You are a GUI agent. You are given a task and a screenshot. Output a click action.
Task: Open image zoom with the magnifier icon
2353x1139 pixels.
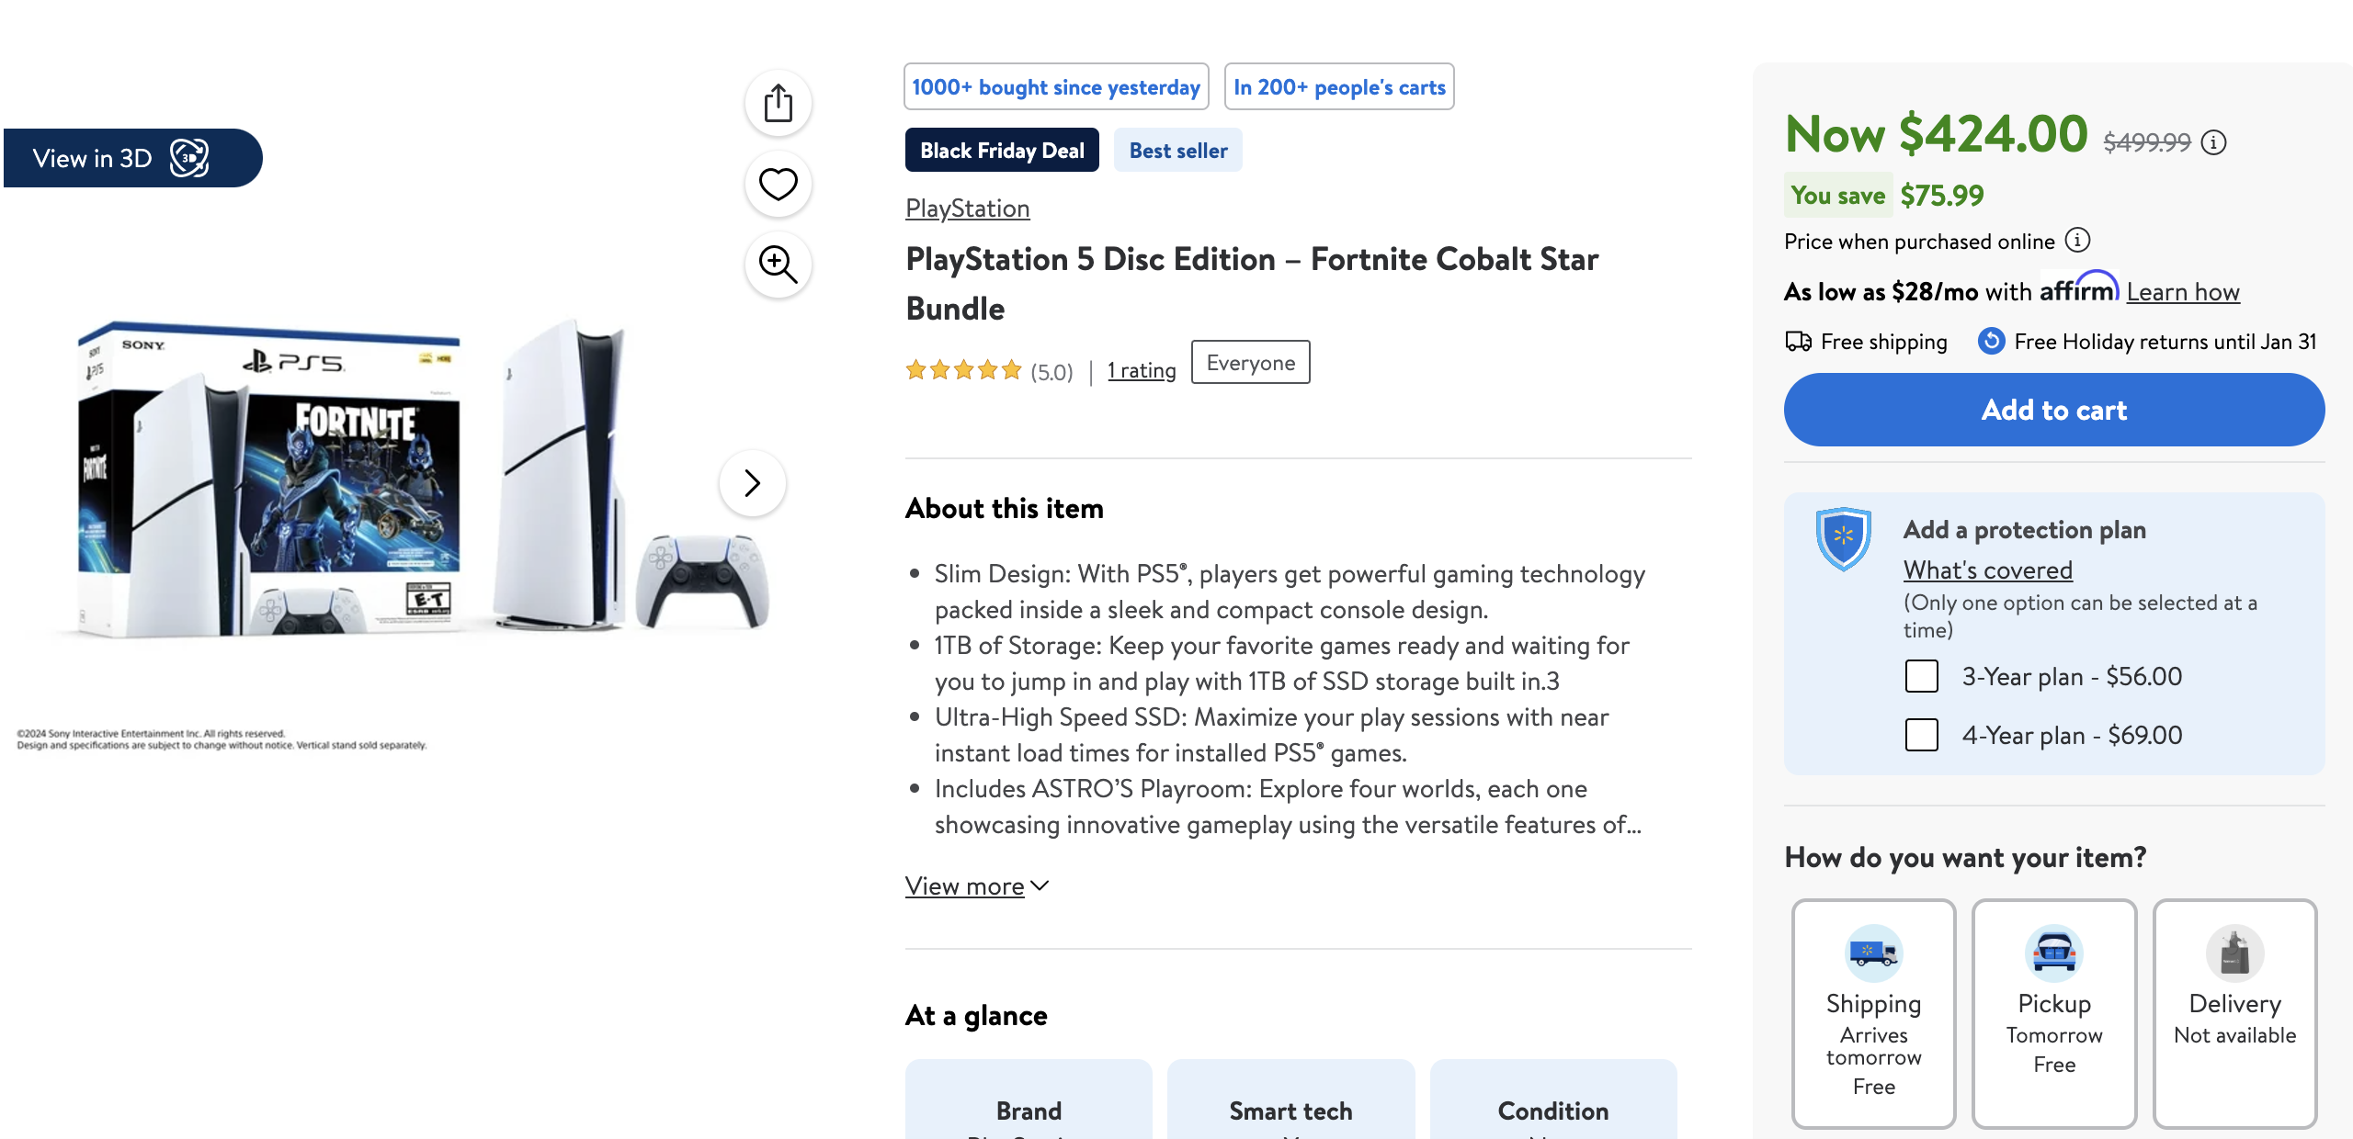(778, 265)
